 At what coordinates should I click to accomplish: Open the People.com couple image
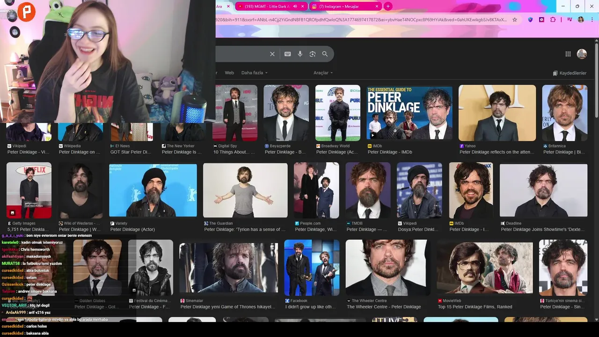pyautogui.click(x=316, y=190)
